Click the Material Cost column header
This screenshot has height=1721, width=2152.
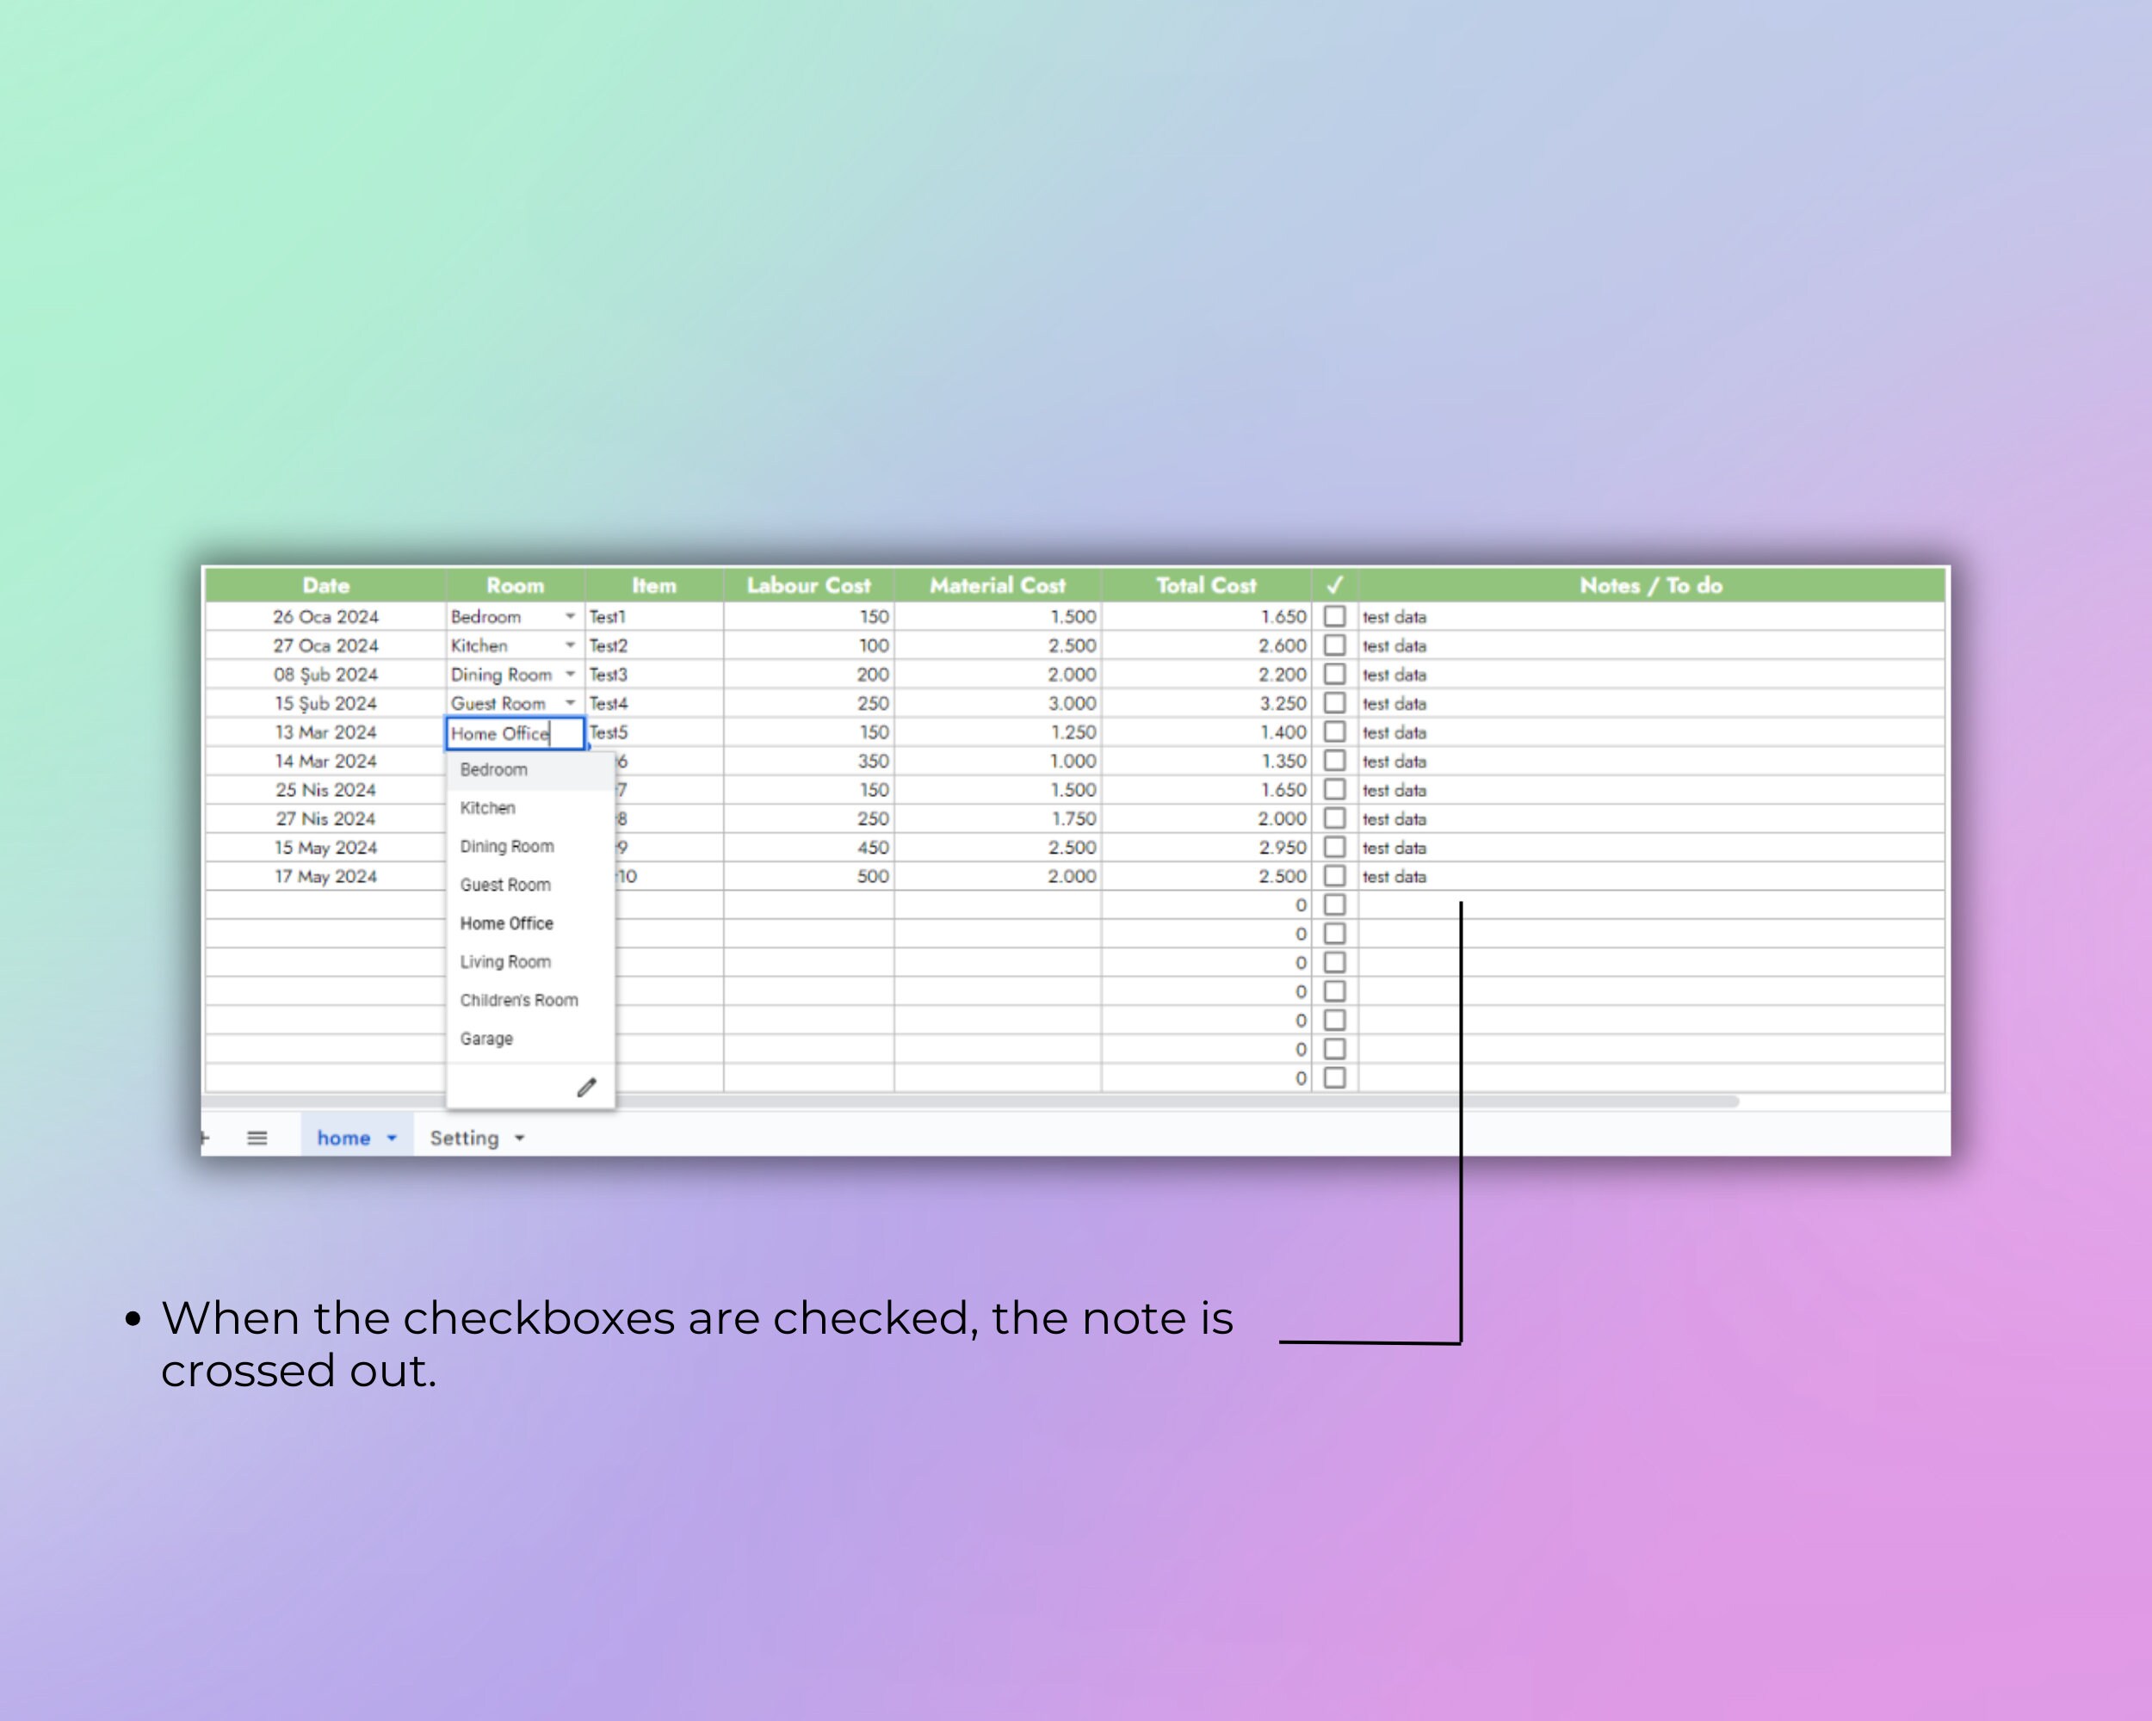tap(999, 586)
